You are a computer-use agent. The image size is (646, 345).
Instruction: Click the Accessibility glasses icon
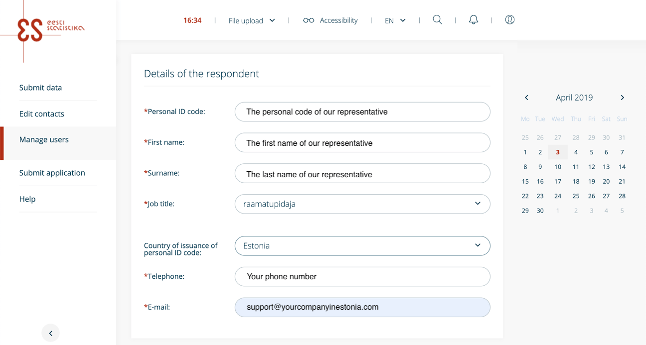coord(308,20)
